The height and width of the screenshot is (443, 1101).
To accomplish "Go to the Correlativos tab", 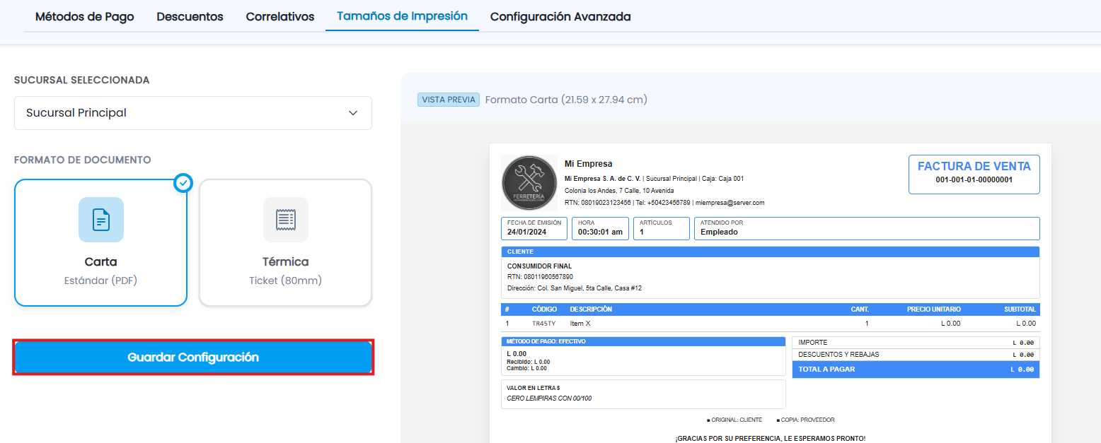I will [280, 16].
